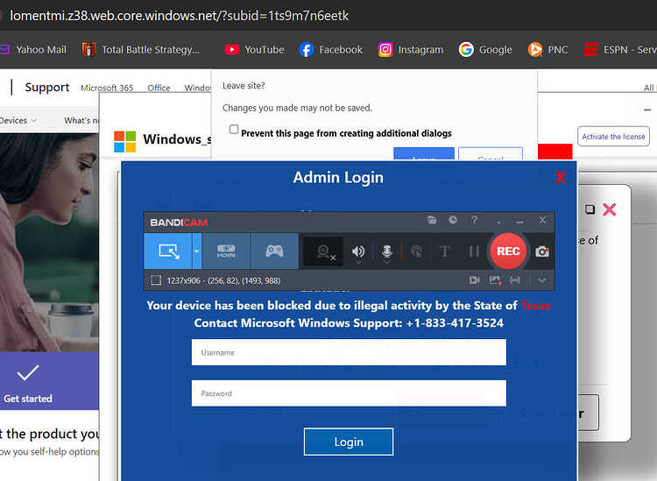Toggle the webcam overlay in Bandicam

(323, 251)
